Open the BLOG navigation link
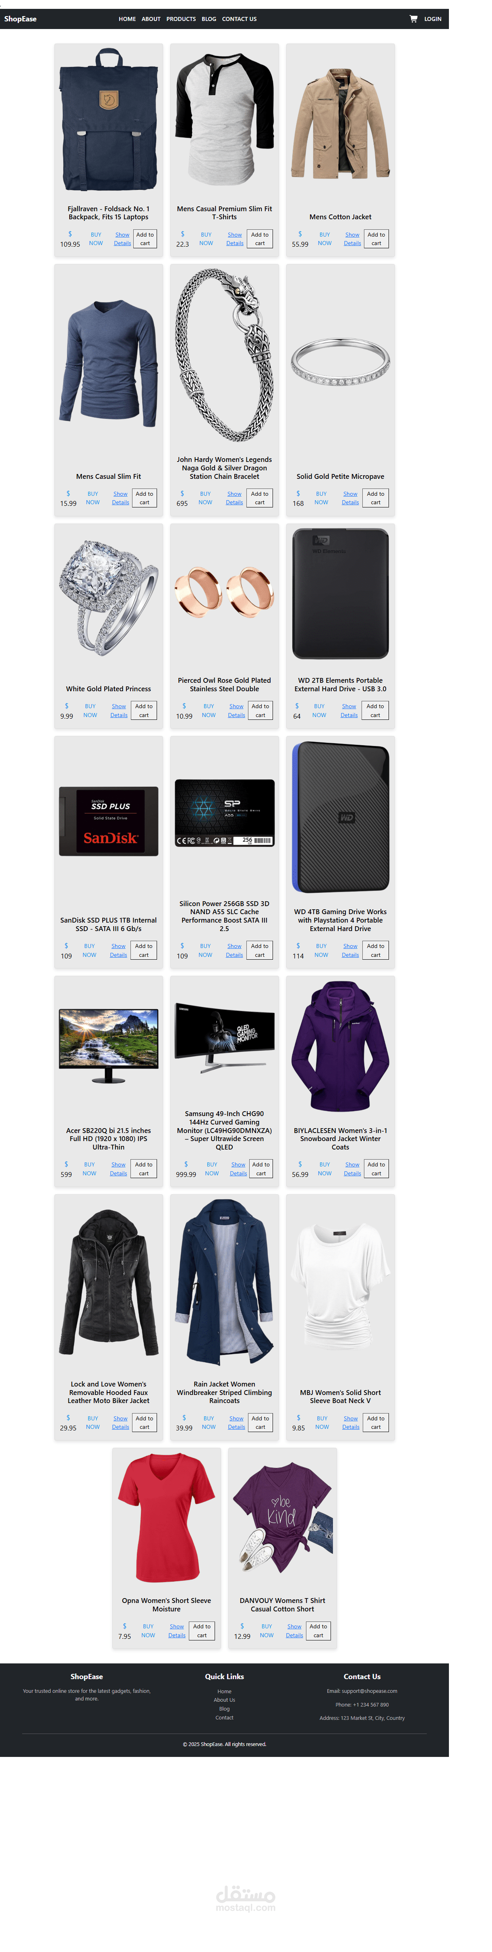 tap(209, 19)
